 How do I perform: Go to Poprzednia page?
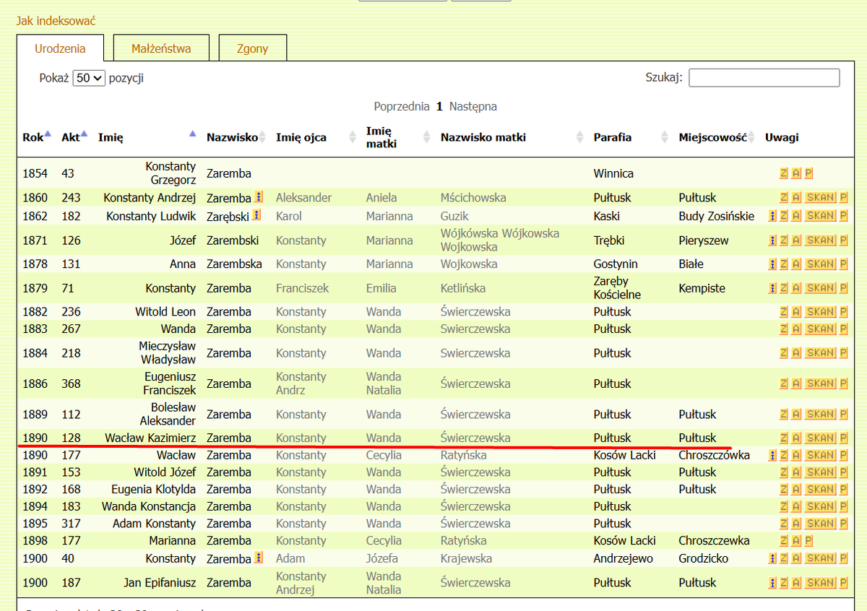click(x=402, y=106)
